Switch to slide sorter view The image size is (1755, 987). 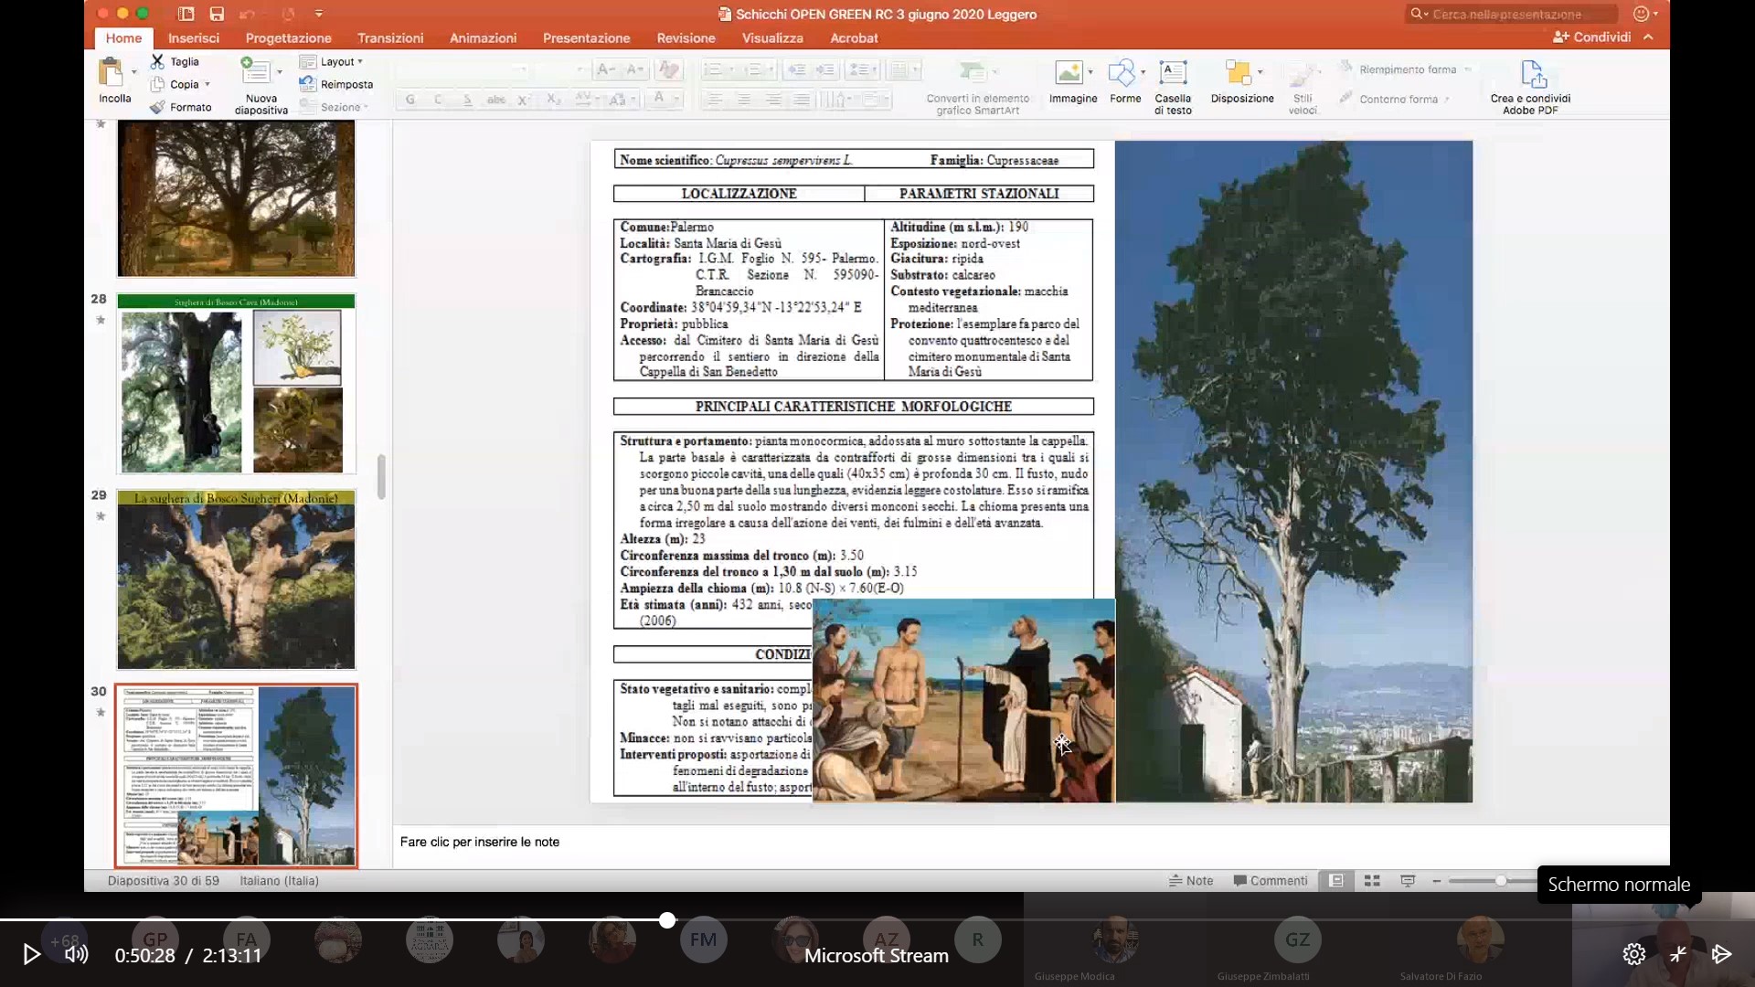tap(1371, 881)
